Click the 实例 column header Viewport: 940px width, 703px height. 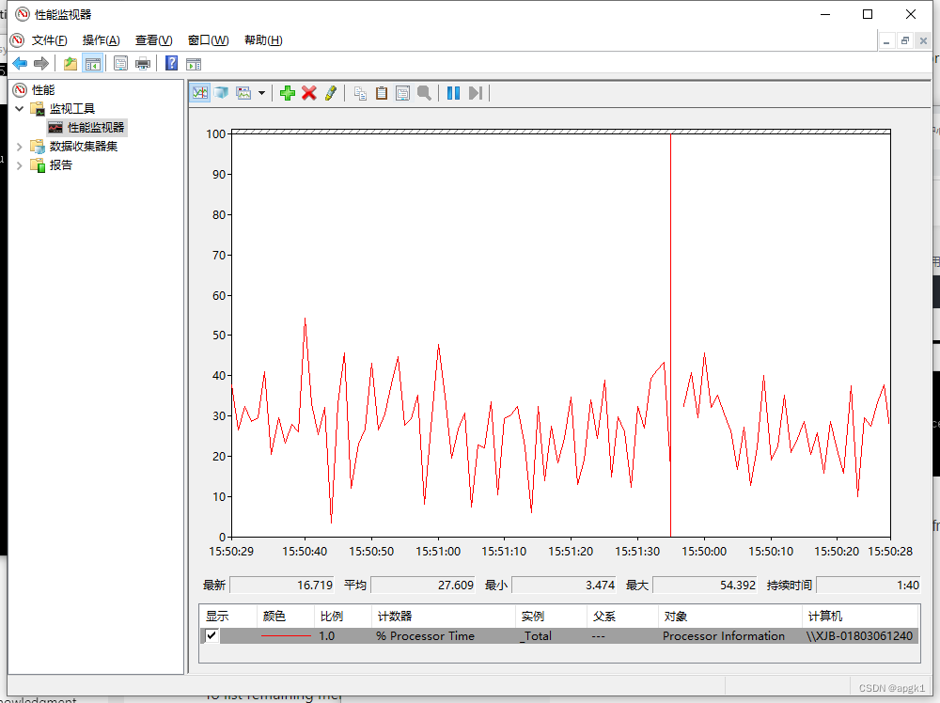(551, 617)
